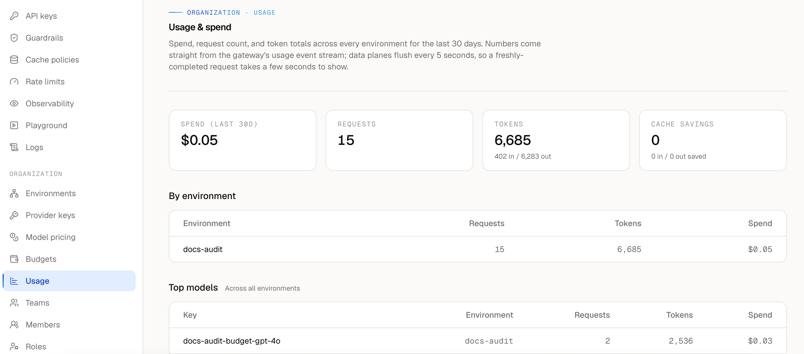This screenshot has width=804, height=354.
Task: Click the 6,685 tokens cell for docs-audit
Action: (629, 249)
